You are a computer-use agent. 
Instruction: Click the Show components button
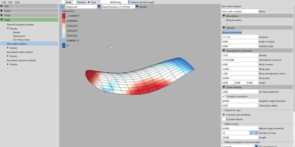(x=232, y=32)
